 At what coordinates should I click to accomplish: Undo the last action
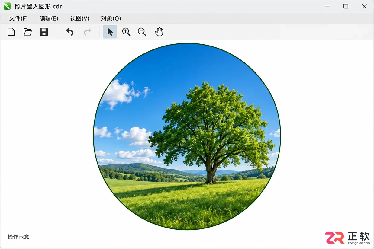point(69,32)
